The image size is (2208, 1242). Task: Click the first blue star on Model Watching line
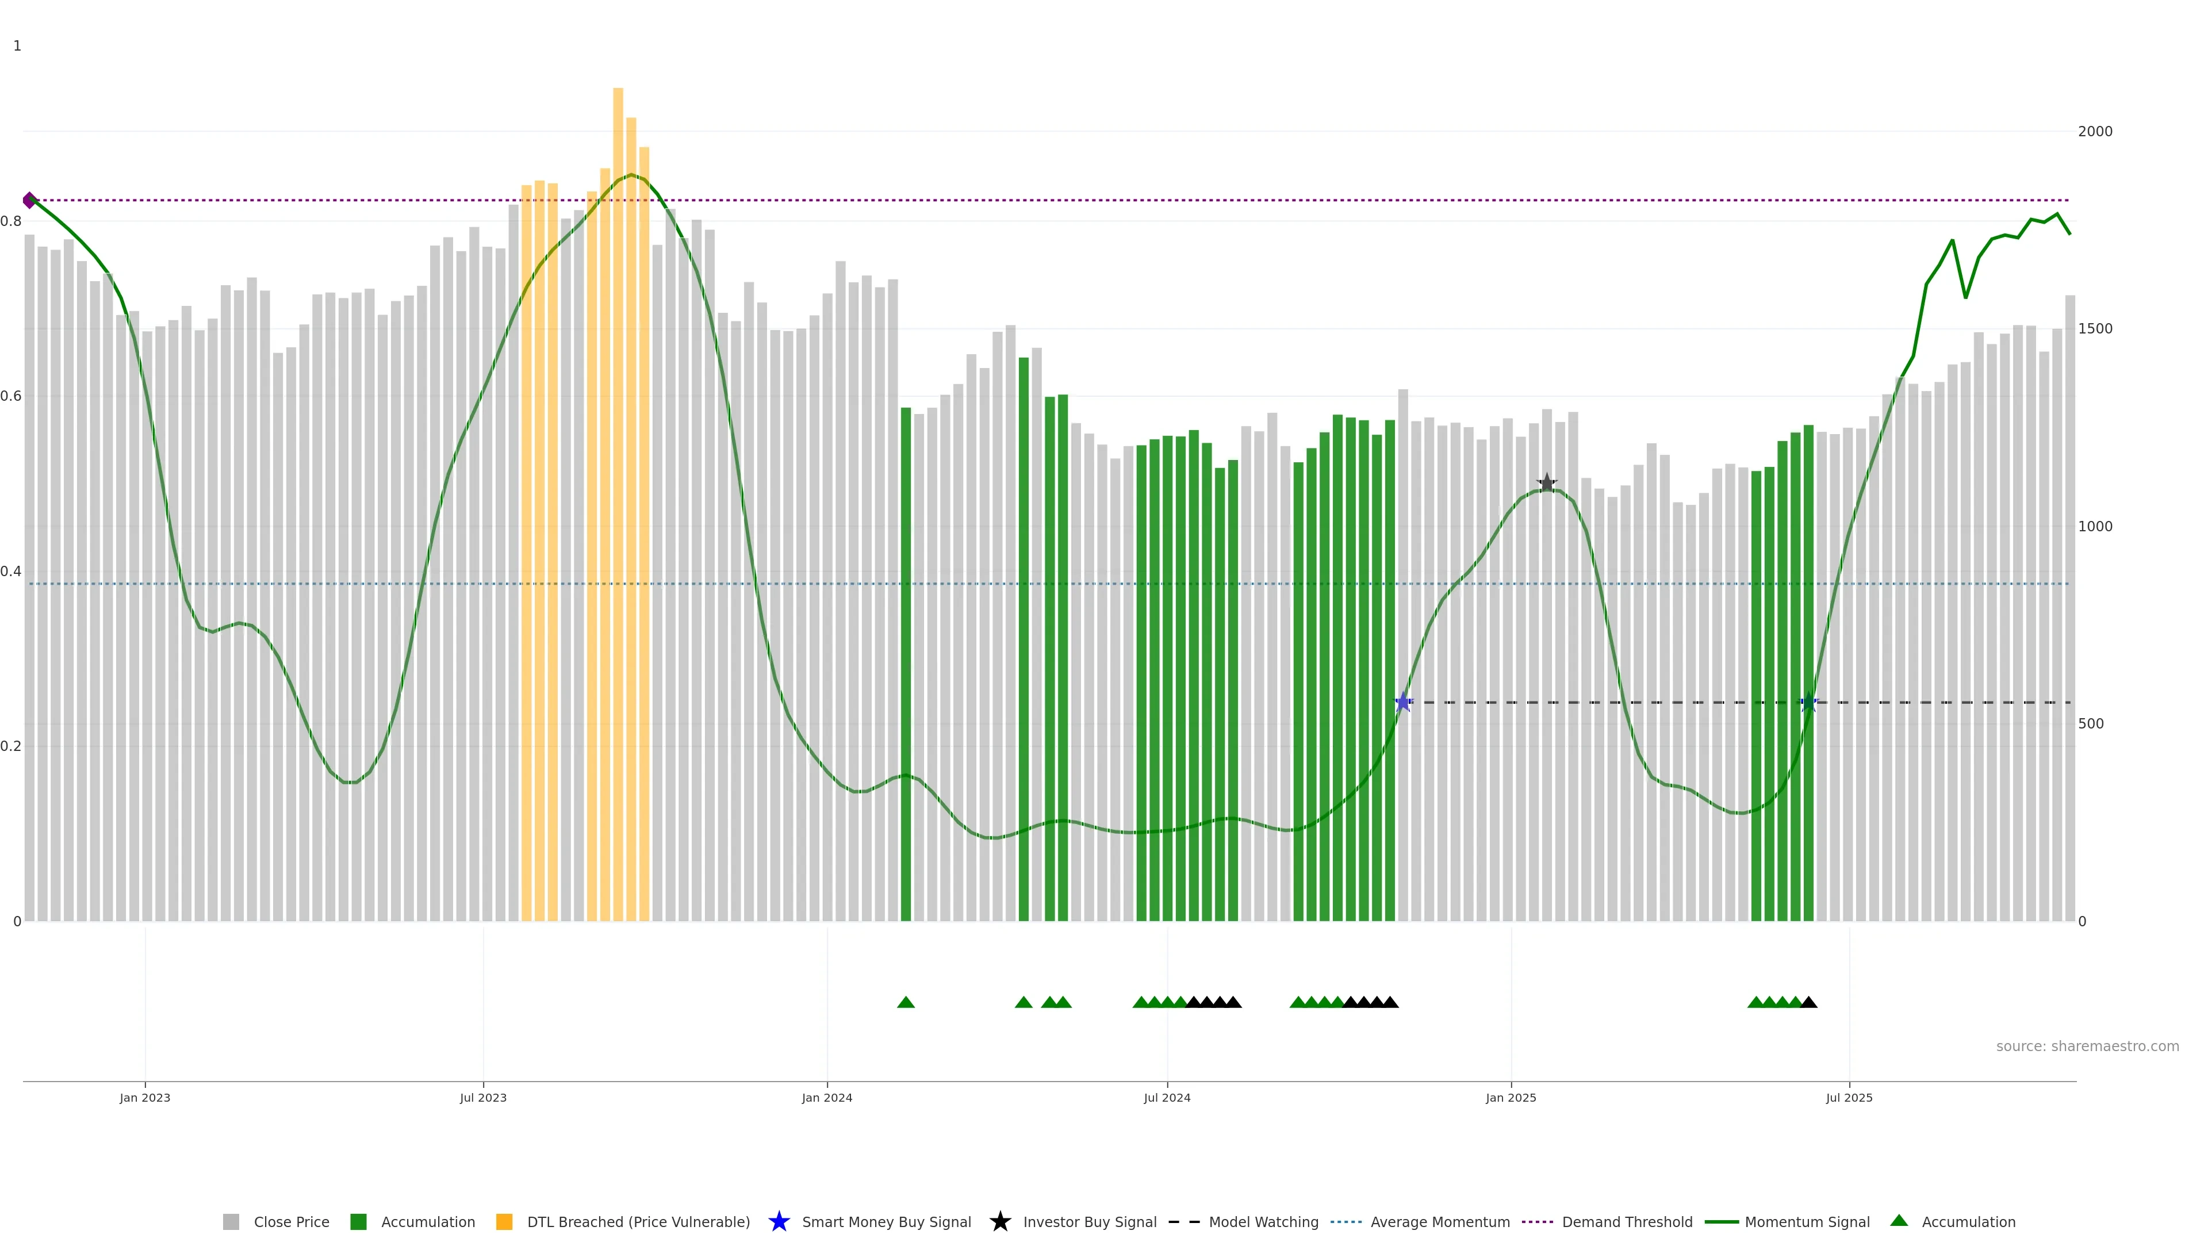pos(1402,703)
